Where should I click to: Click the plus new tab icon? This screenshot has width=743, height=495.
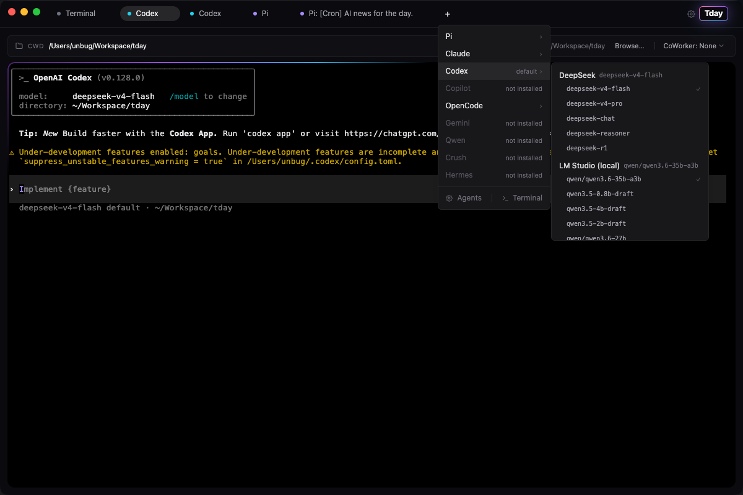click(448, 14)
